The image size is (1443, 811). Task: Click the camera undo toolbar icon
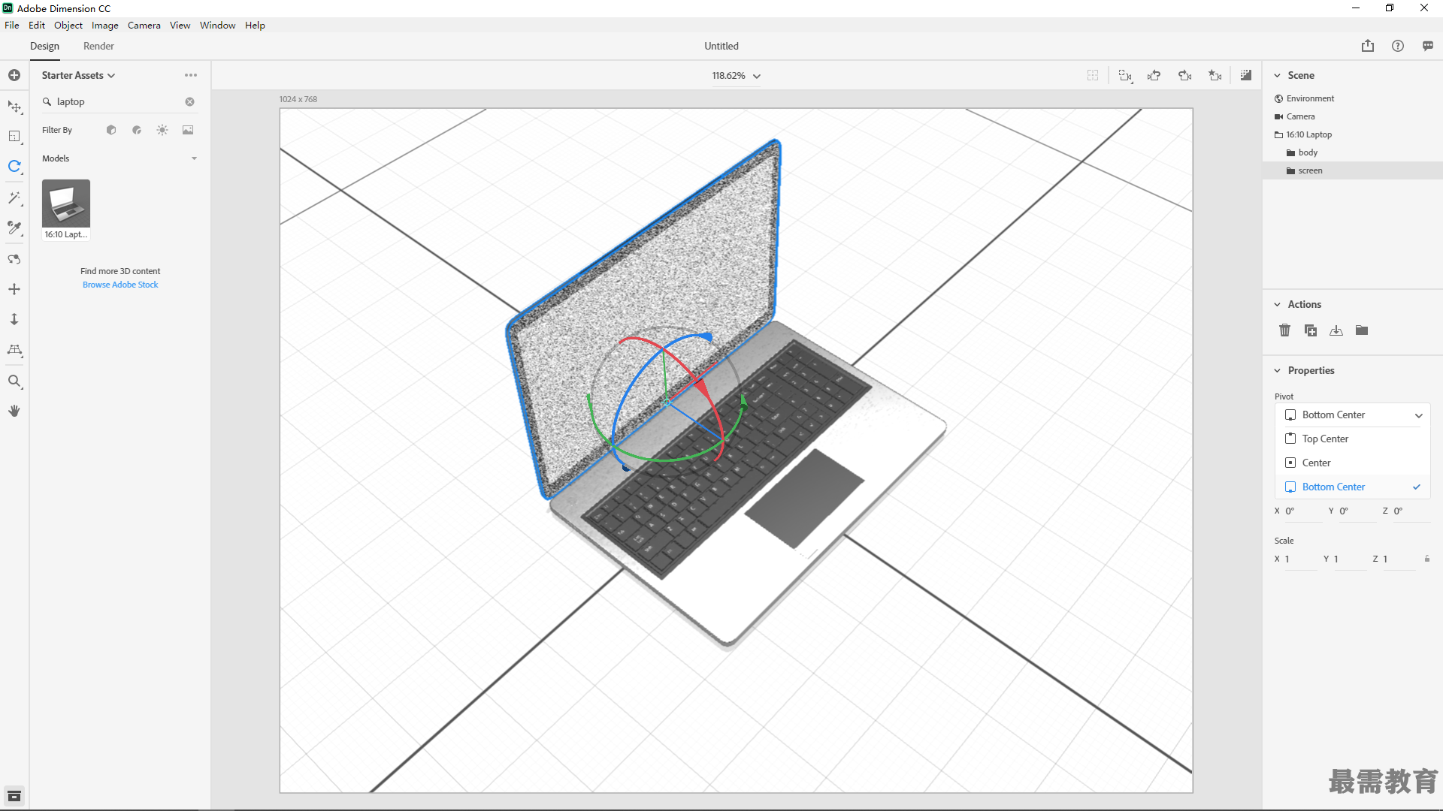(1154, 75)
